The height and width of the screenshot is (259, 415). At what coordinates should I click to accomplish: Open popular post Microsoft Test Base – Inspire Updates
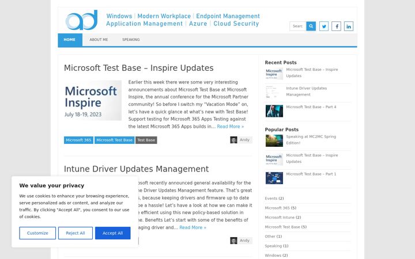point(312,158)
